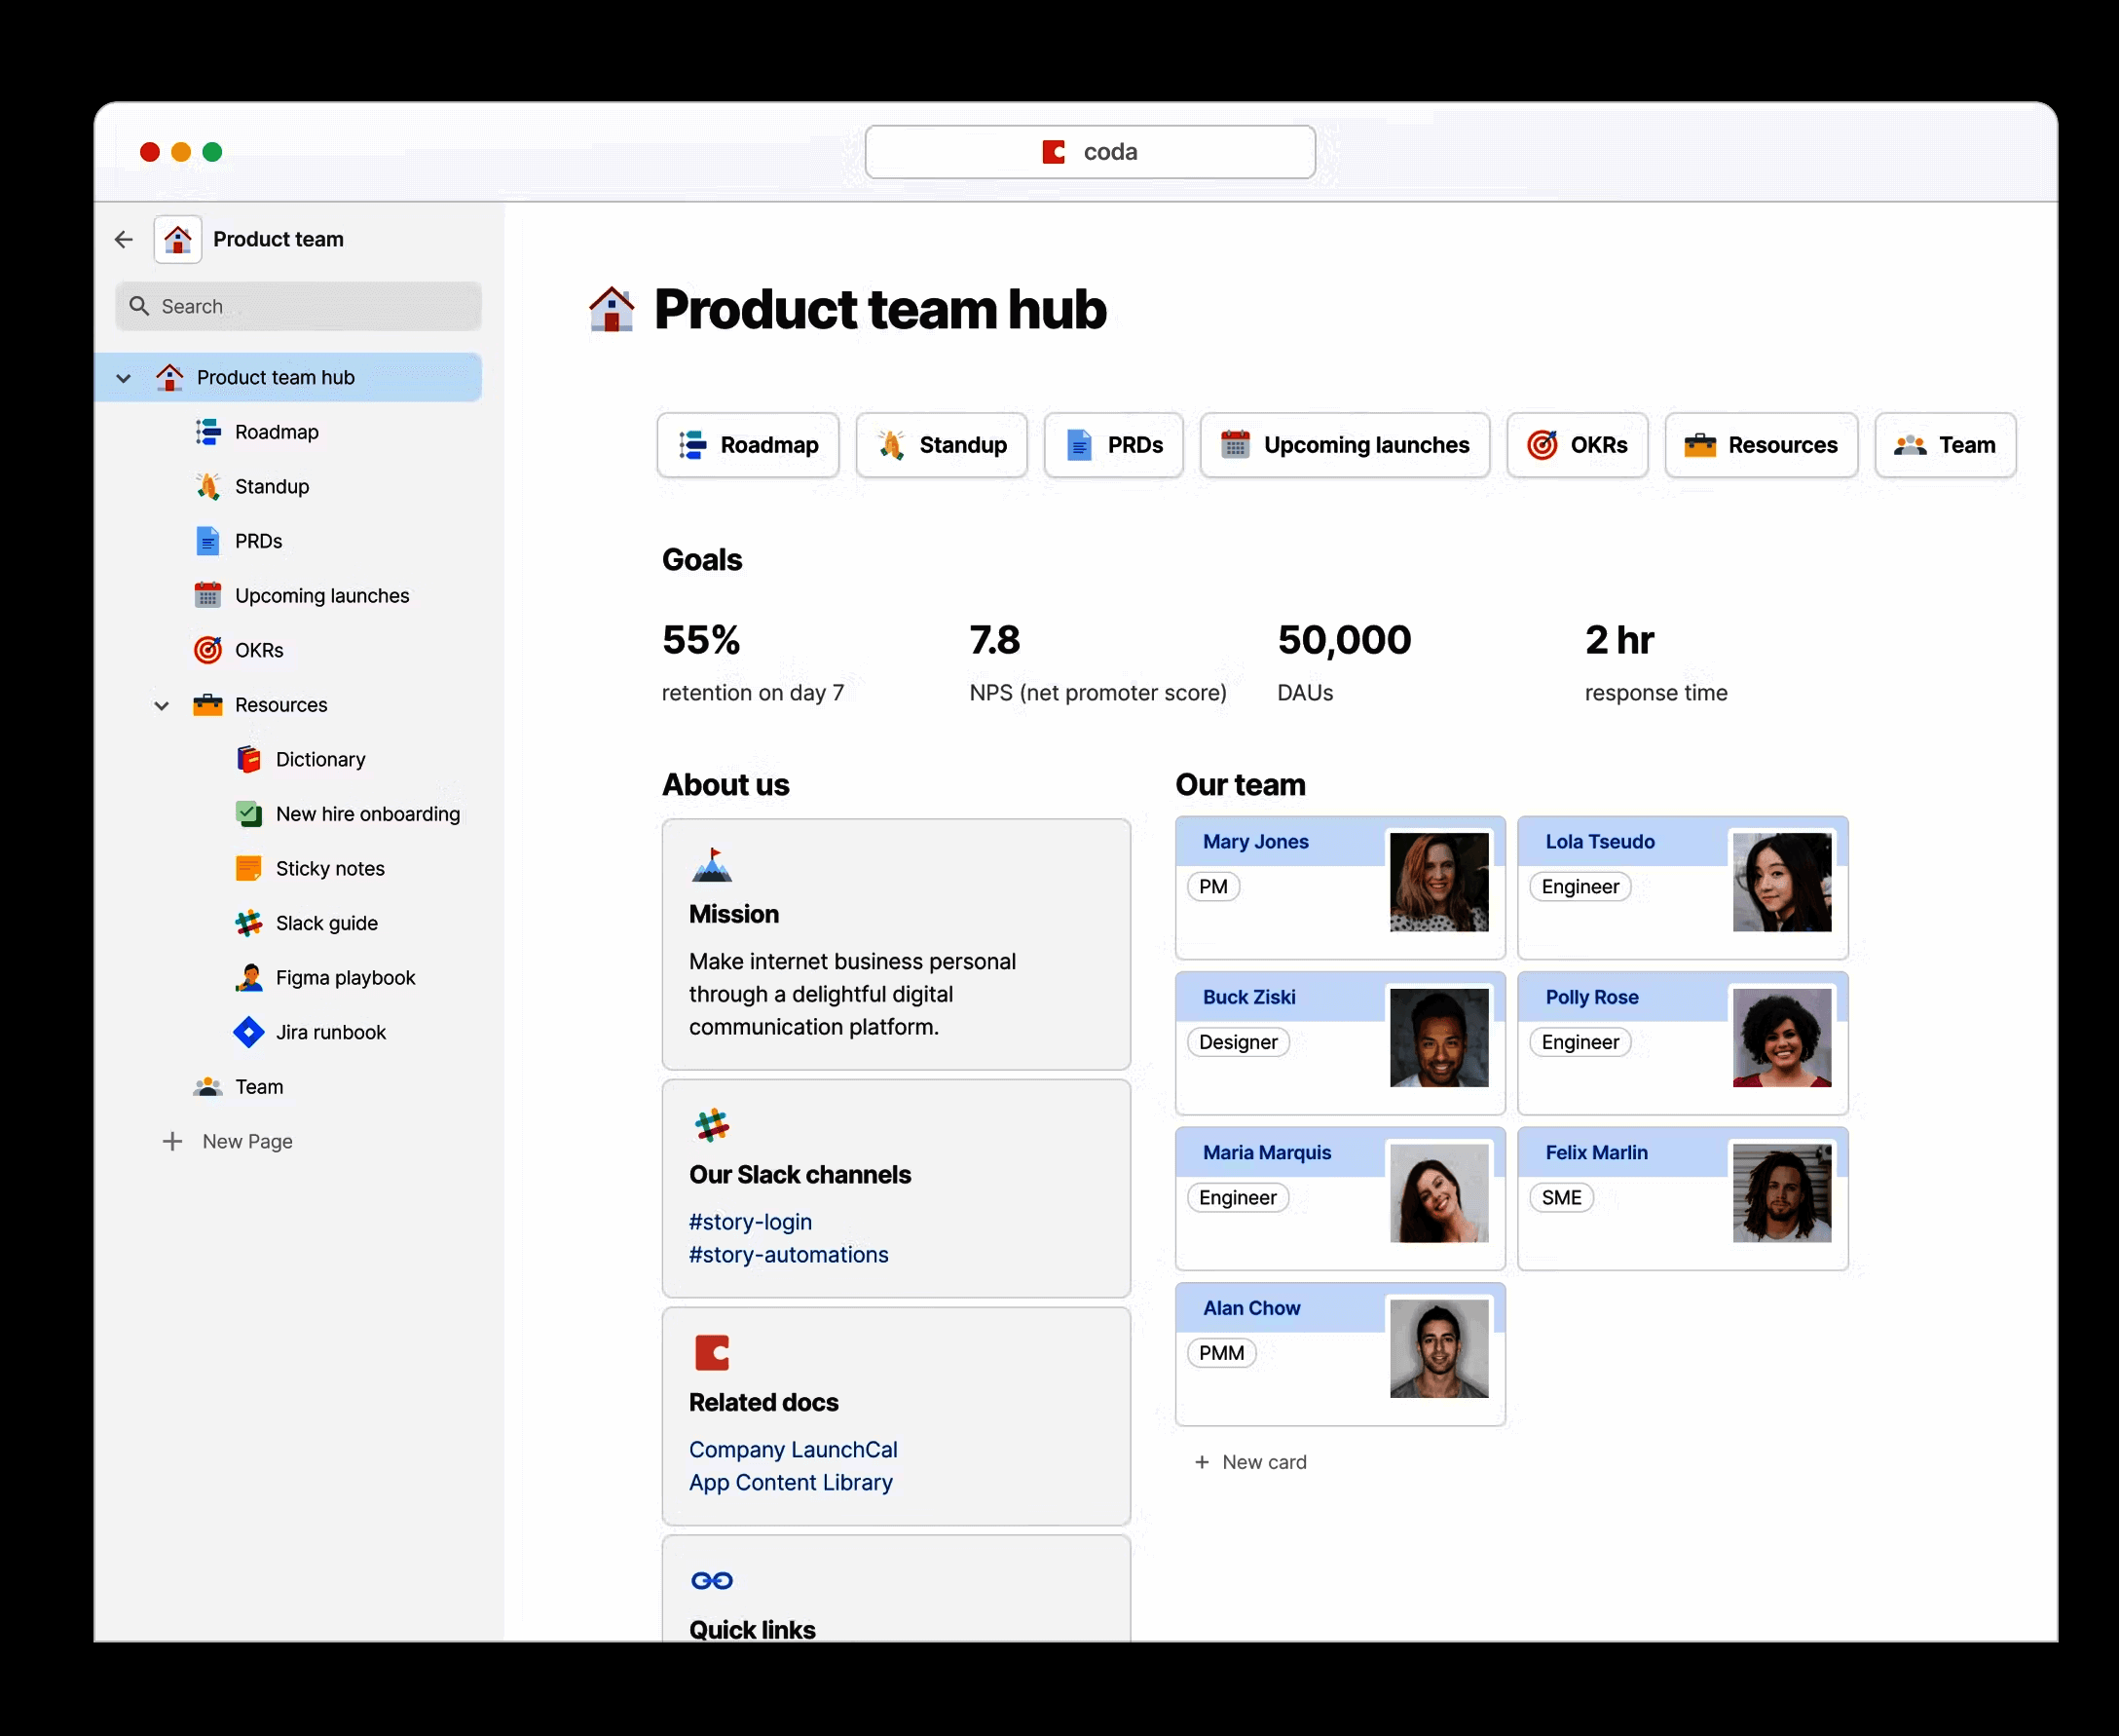Screen dimensions: 2119x1736
Task: Click Mary Jones's profile photo
Action: (1438, 882)
